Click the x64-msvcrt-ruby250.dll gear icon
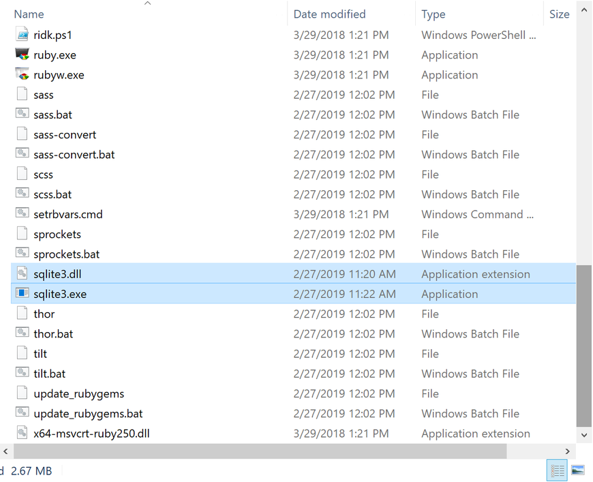The width and height of the screenshot is (593, 482). [x=22, y=433]
